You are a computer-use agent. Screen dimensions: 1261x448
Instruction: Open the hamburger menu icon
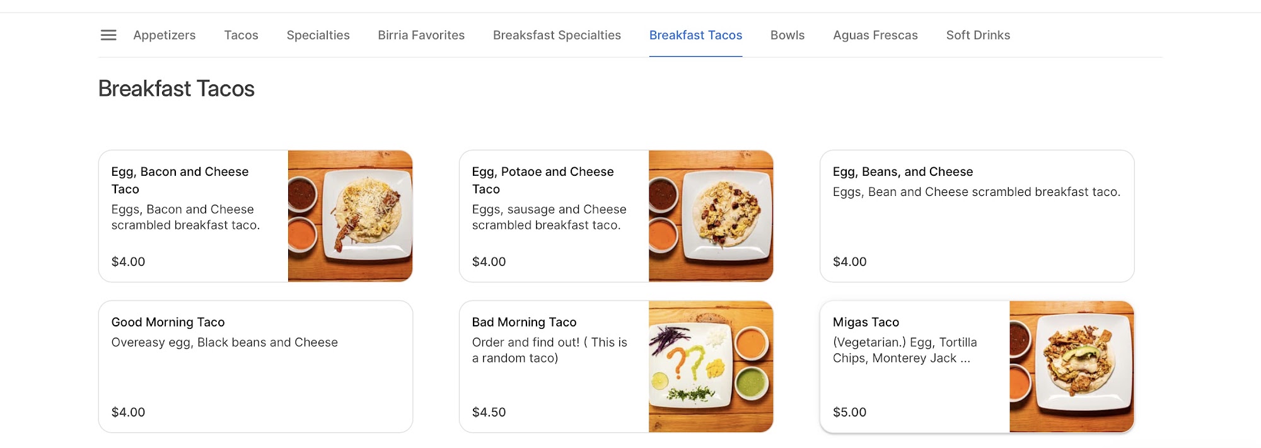(x=108, y=35)
